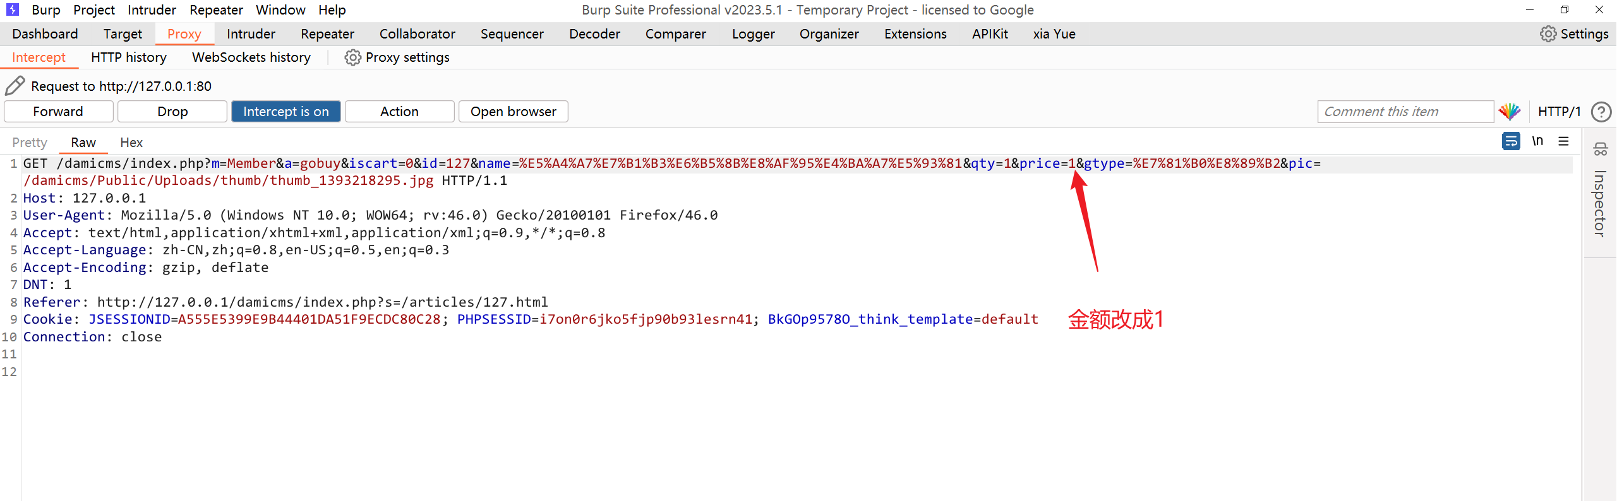The width and height of the screenshot is (1617, 501).
Task: Toggle the word wrap icon in editor
Action: pyautogui.click(x=1511, y=141)
